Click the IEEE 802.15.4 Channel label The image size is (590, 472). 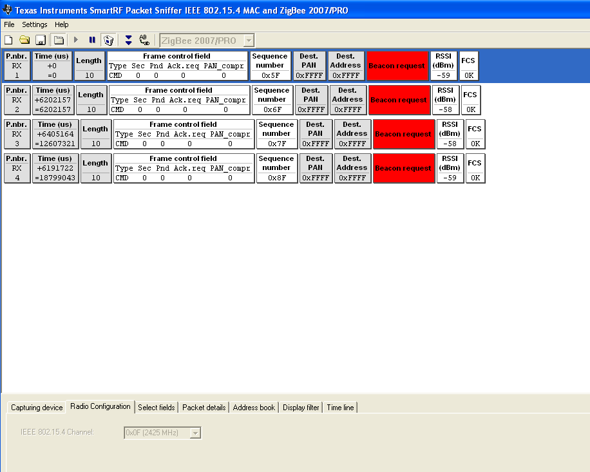[x=57, y=432]
